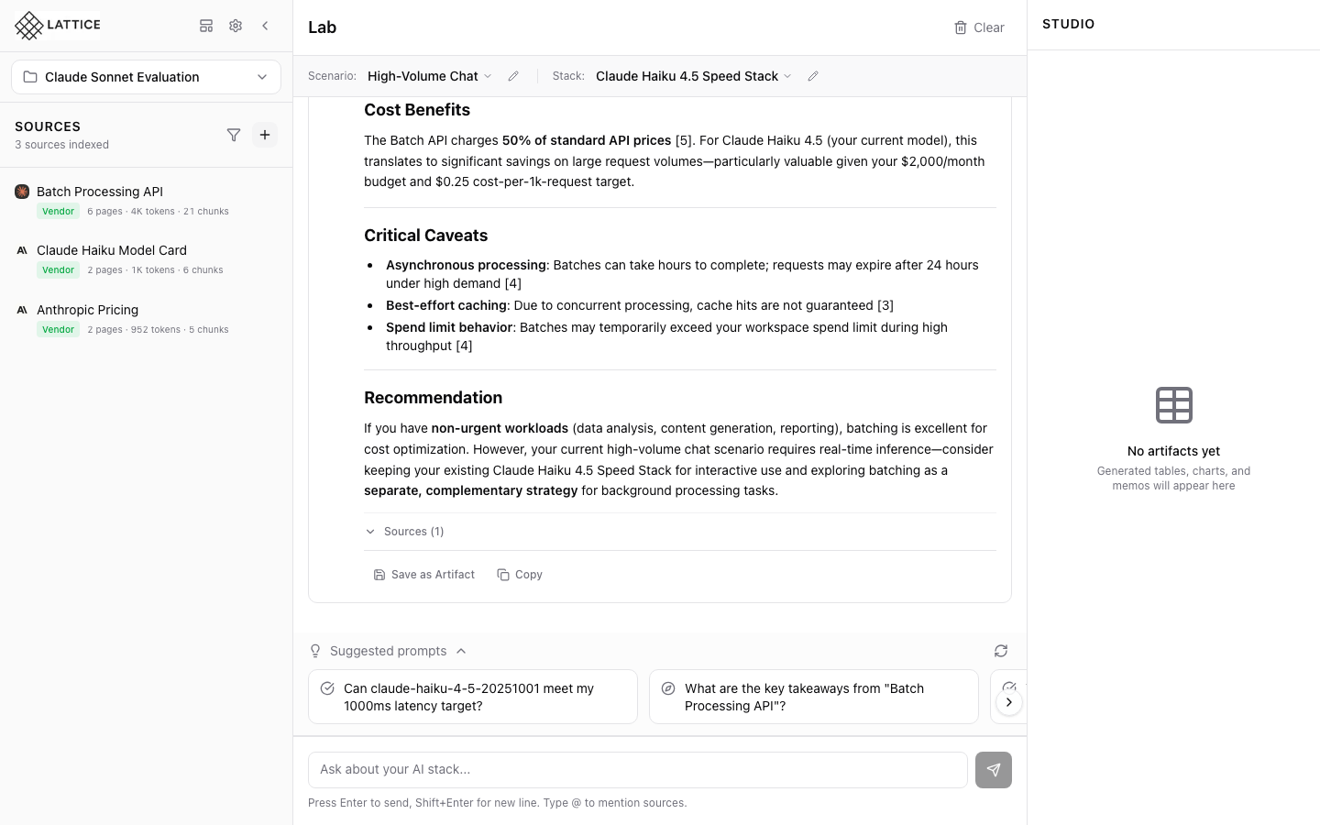Add a new source with the plus icon
The width and height of the screenshot is (1320, 825).
click(x=265, y=135)
